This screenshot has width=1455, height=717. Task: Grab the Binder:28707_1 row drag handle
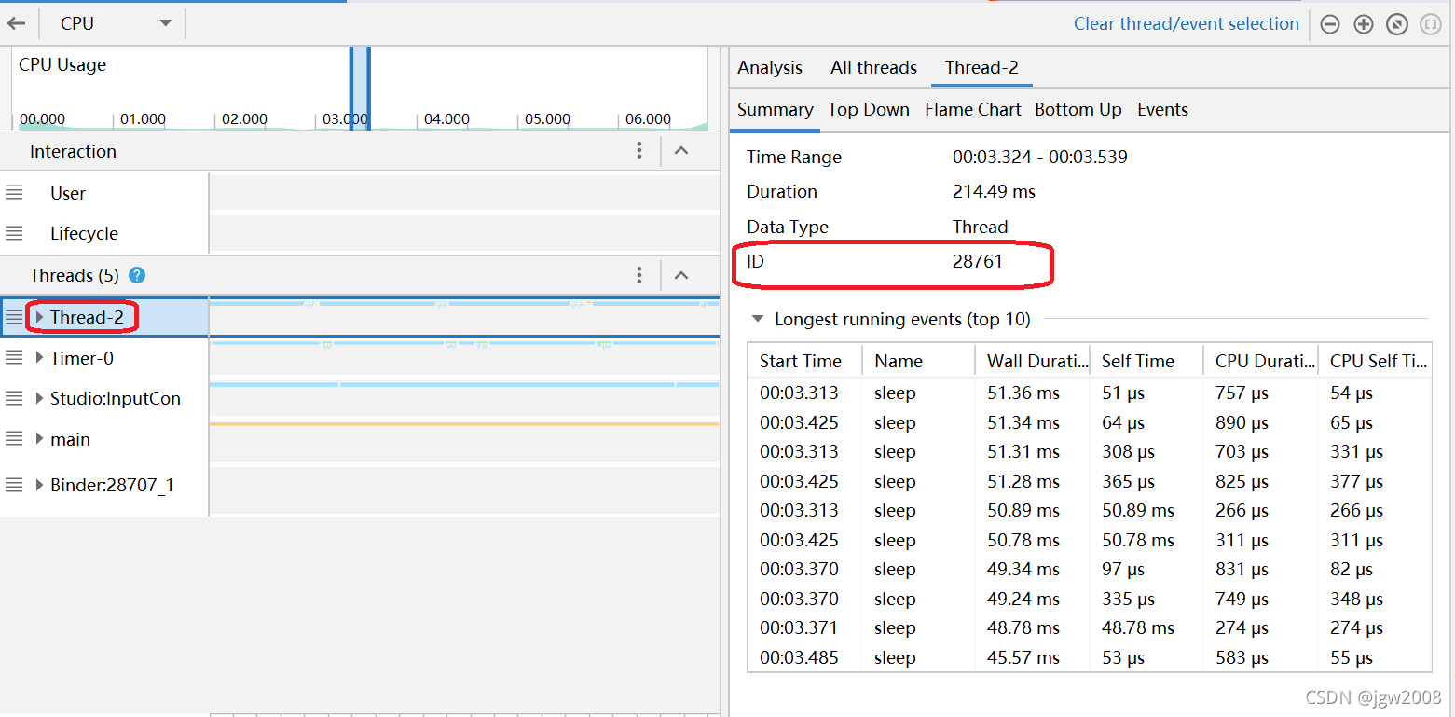pyautogui.click(x=14, y=485)
